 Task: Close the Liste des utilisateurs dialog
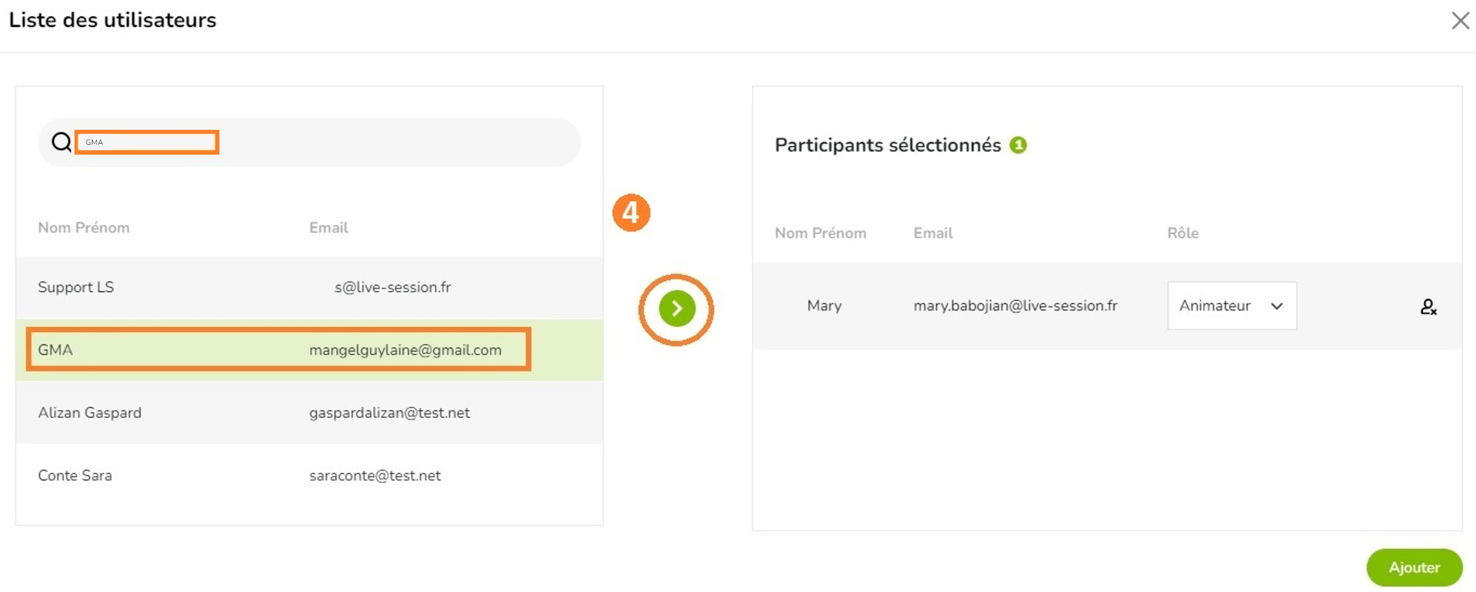[x=1461, y=21]
